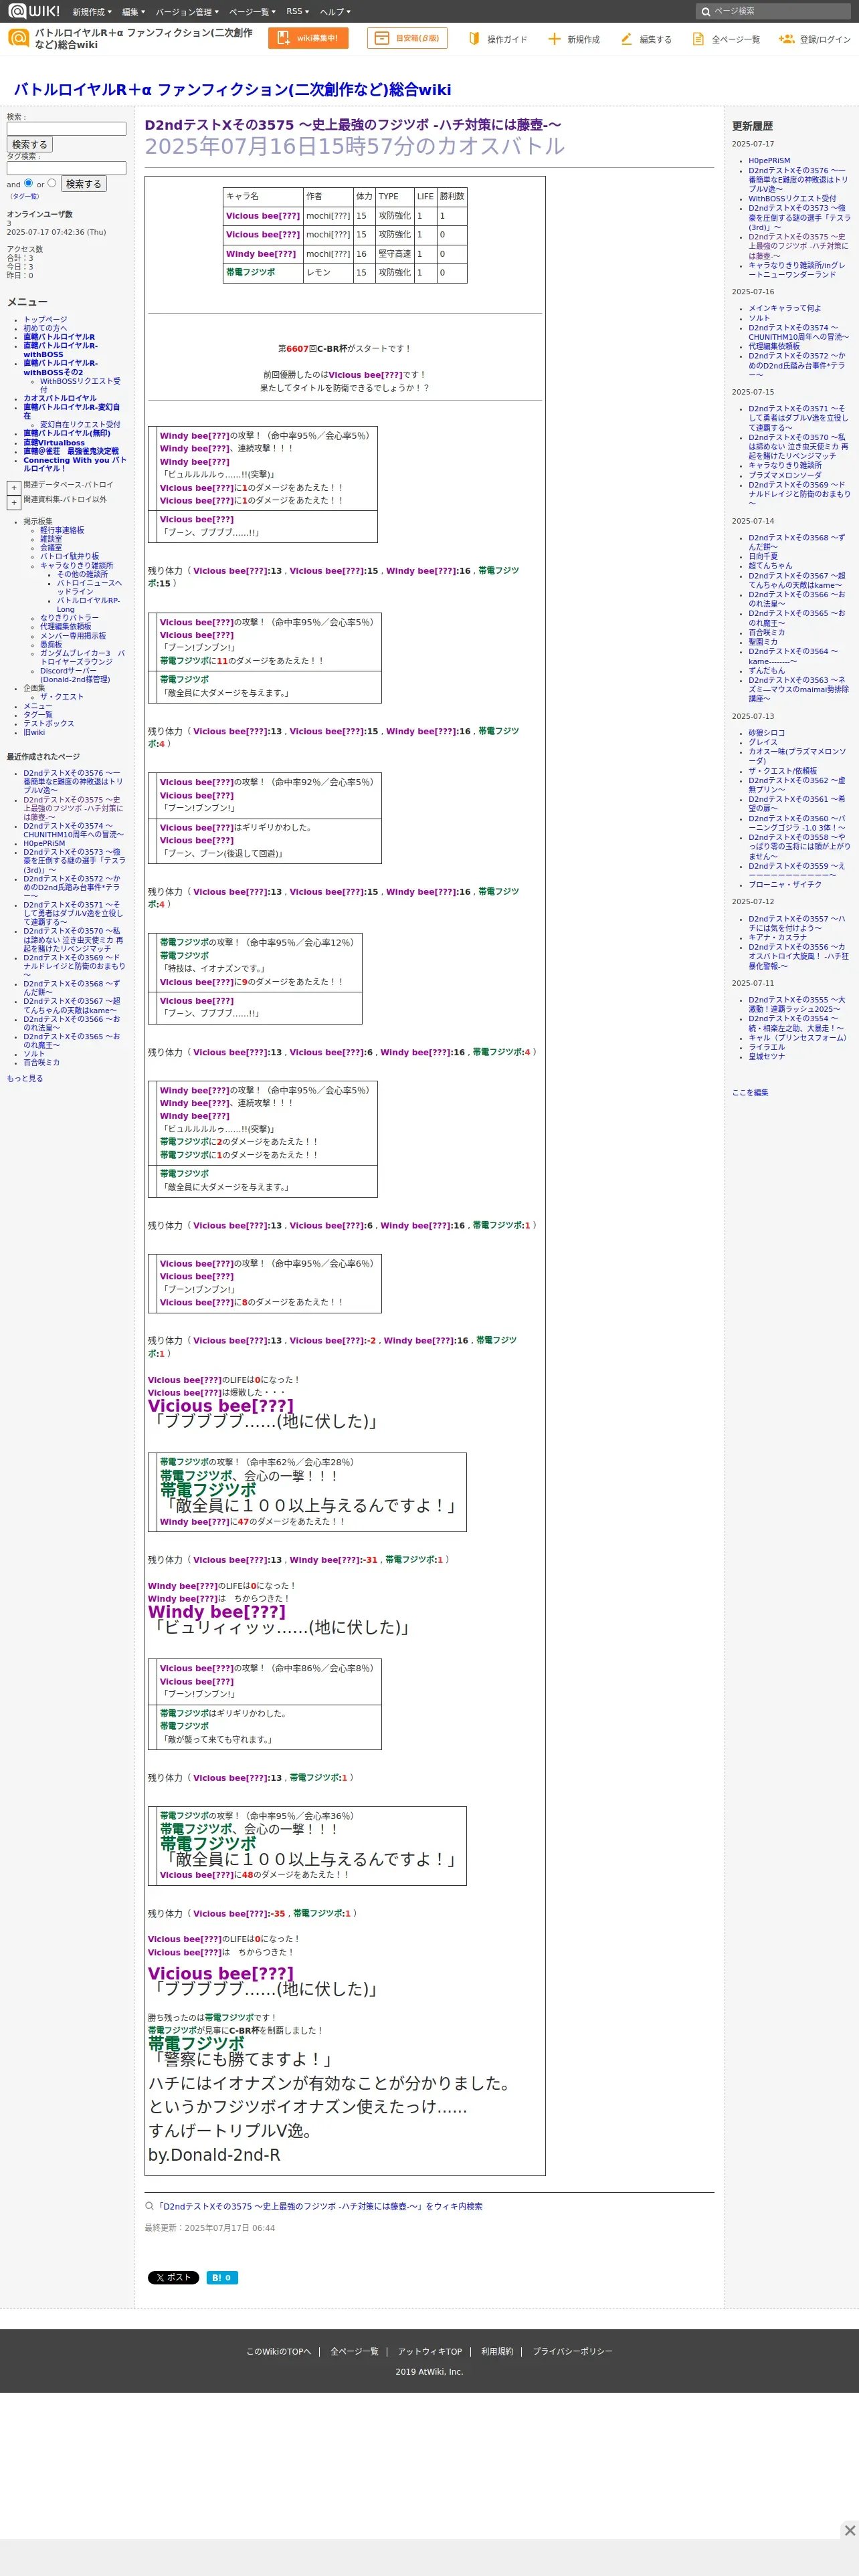Expand 関連資料集-バトロイ以外 section
The width and height of the screenshot is (859, 2576).
14,502
